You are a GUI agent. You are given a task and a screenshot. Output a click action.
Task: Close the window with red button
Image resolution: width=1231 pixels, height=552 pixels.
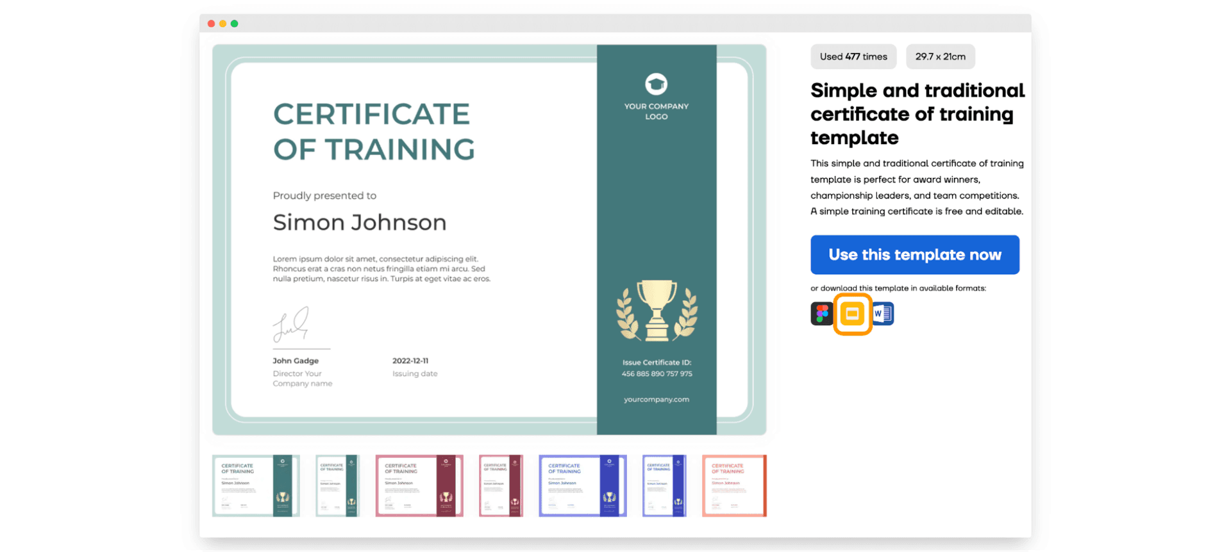[x=211, y=24]
